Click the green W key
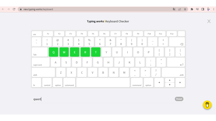The height and width of the screenshot is (121, 216). point(64,52)
